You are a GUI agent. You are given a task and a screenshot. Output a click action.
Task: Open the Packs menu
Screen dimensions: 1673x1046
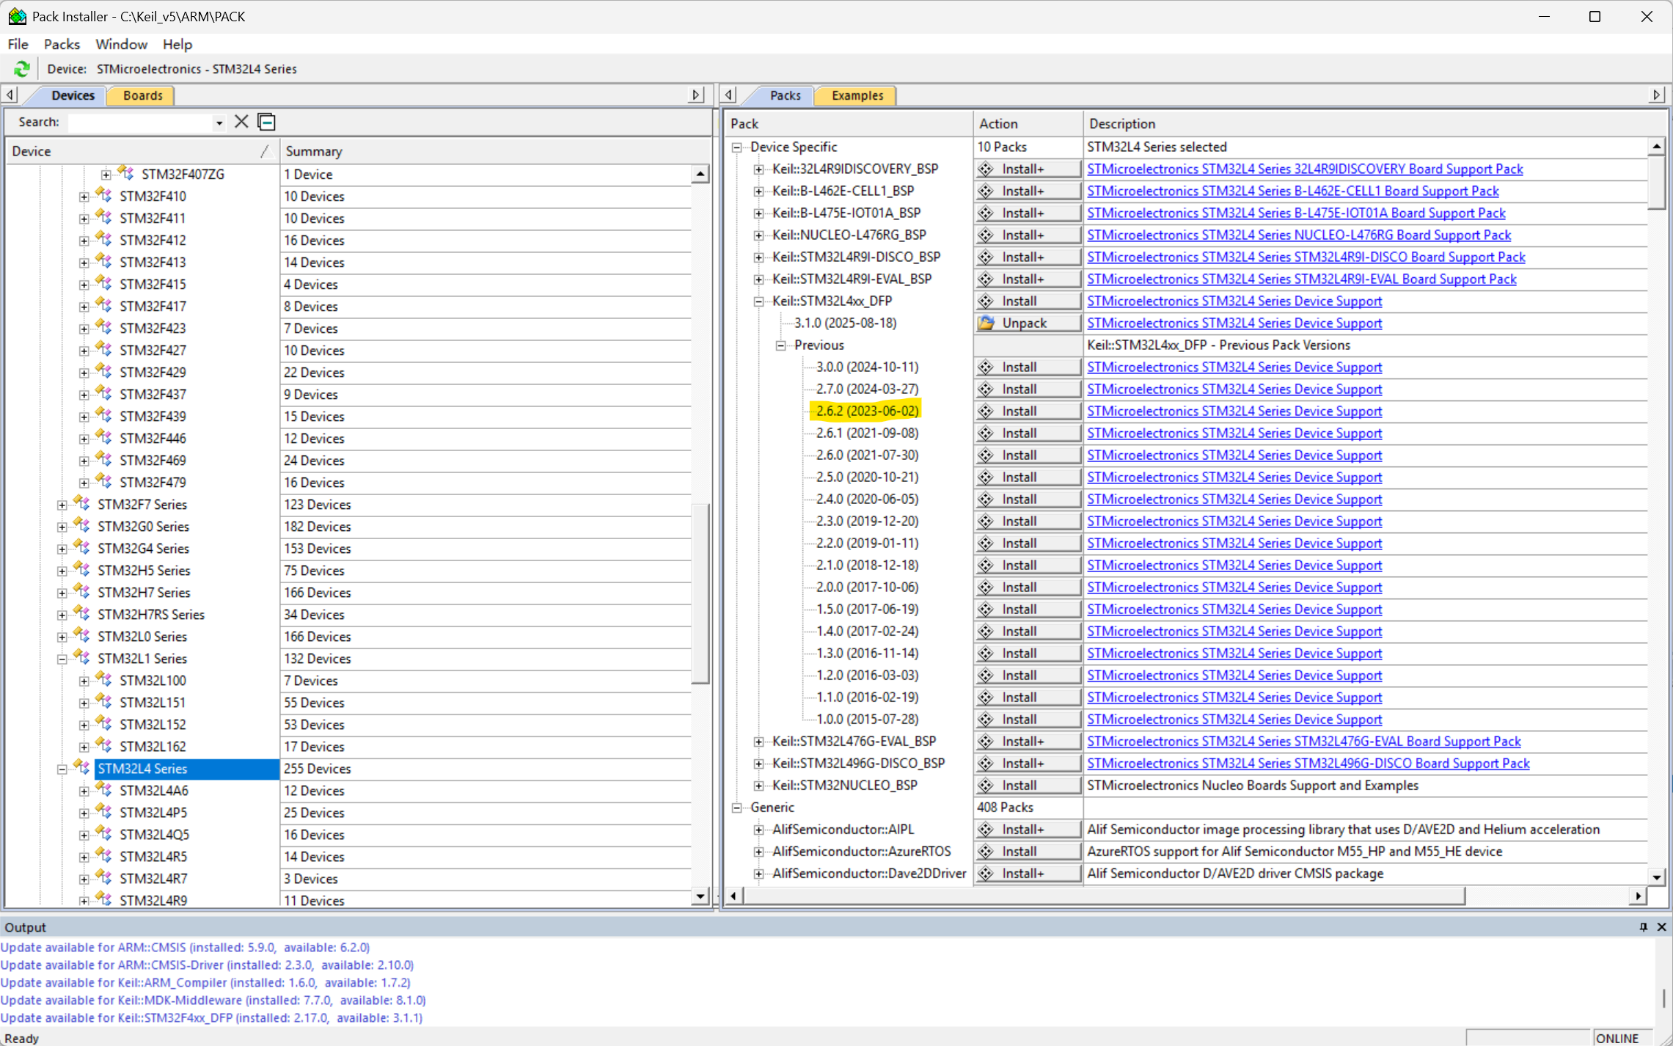(62, 44)
